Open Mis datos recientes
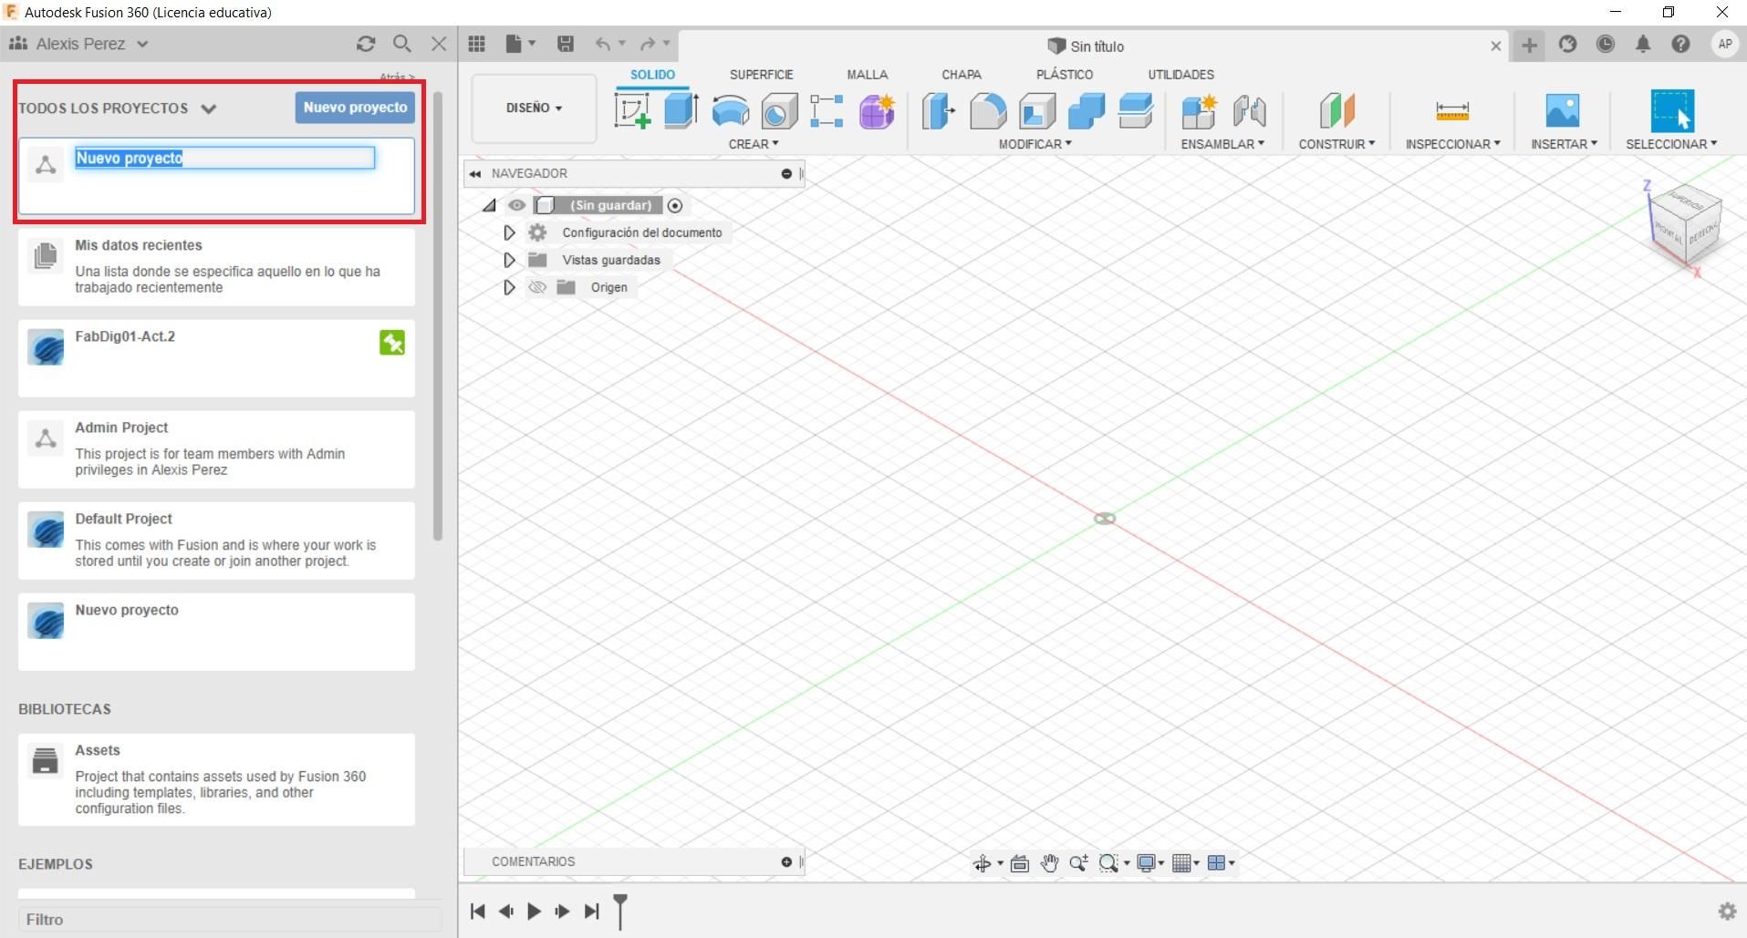The height and width of the screenshot is (938, 1747). coord(216,267)
